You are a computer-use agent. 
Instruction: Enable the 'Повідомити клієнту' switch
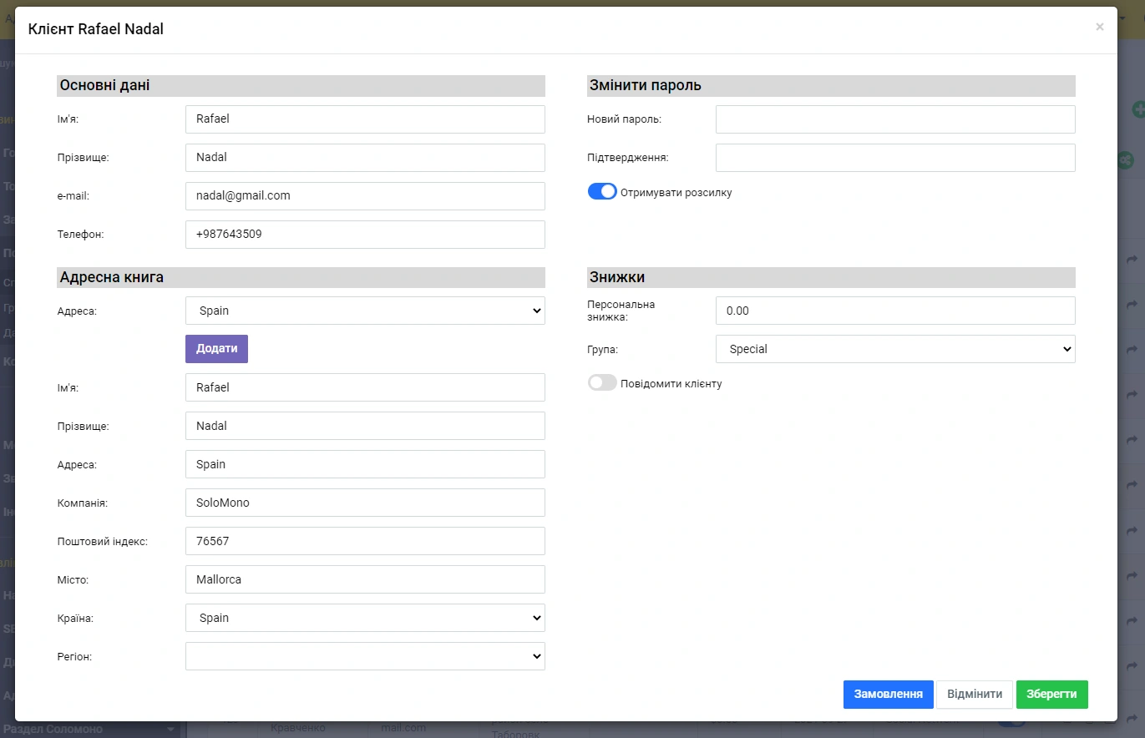click(602, 383)
